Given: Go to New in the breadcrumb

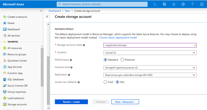Looking at the screenshot, I should (x=67, y=11).
